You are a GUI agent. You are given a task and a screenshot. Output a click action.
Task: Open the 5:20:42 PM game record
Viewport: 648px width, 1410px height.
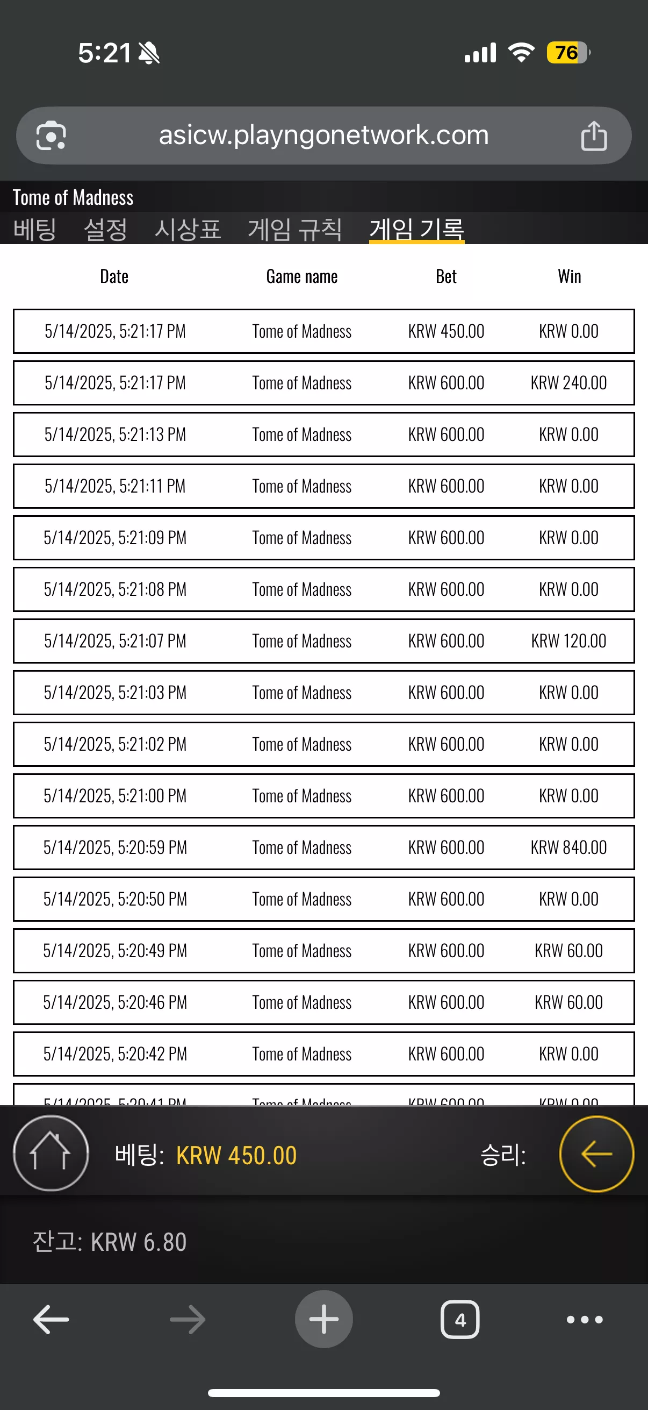coord(323,1053)
